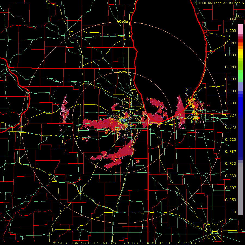The image size is (245, 245).
Task: Click the NEXLAB-College of DuPage label
Action: coord(217,3)
